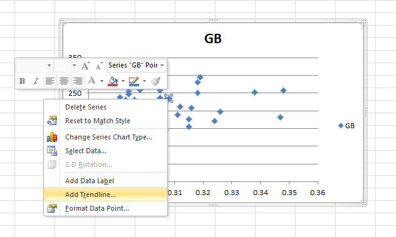The height and width of the screenshot is (237, 396).
Task: Click the Format Data Point icon
Action: (52, 208)
